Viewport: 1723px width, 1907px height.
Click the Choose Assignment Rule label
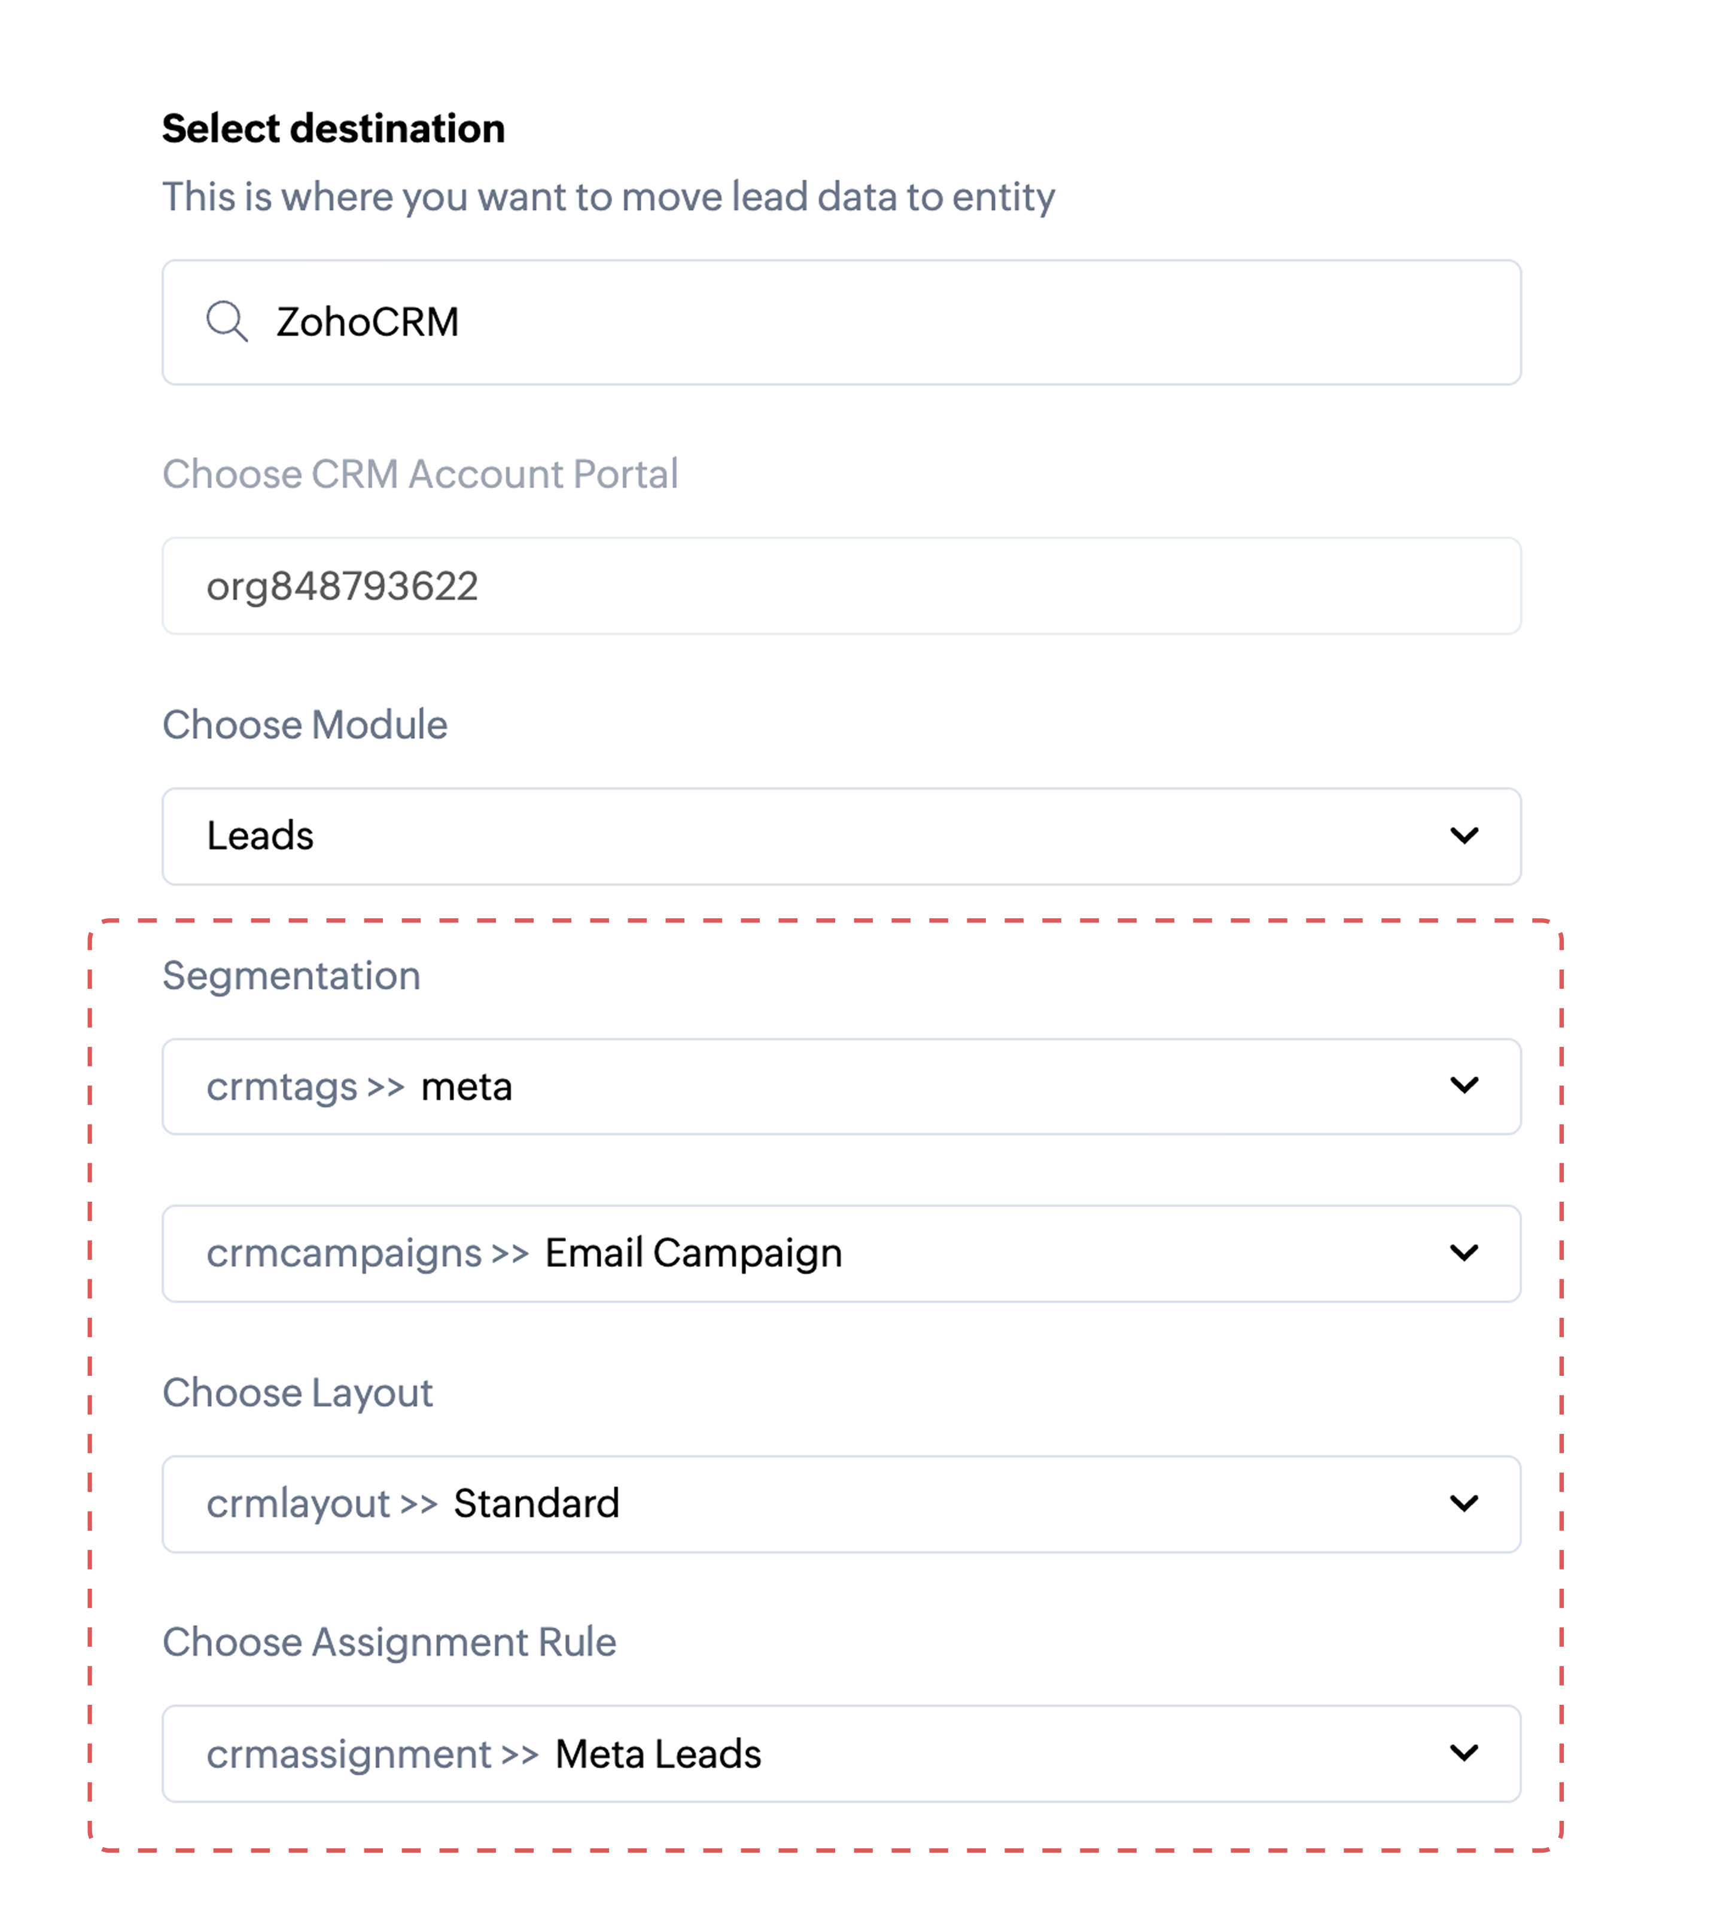(x=389, y=1643)
